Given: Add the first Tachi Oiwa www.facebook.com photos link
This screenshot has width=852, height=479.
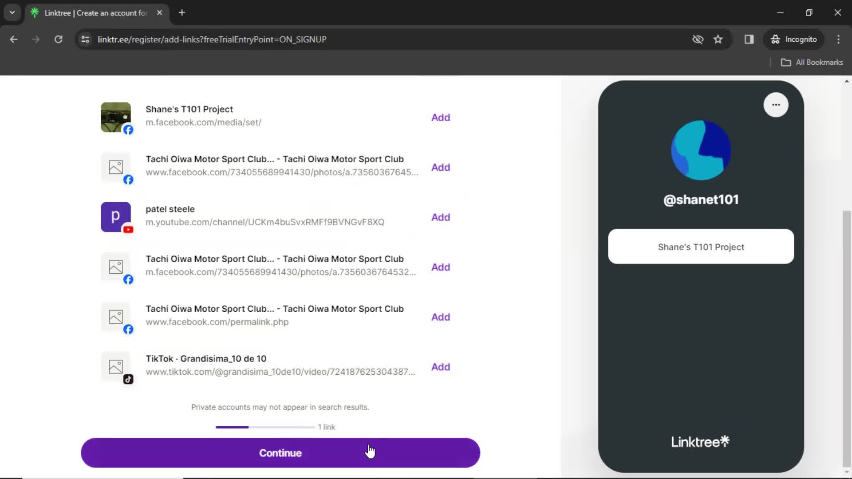Looking at the screenshot, I should coord(441,168).
